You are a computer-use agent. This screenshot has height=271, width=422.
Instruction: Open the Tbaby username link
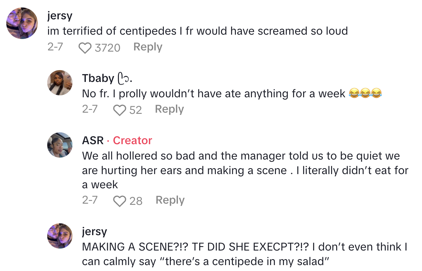98,78
